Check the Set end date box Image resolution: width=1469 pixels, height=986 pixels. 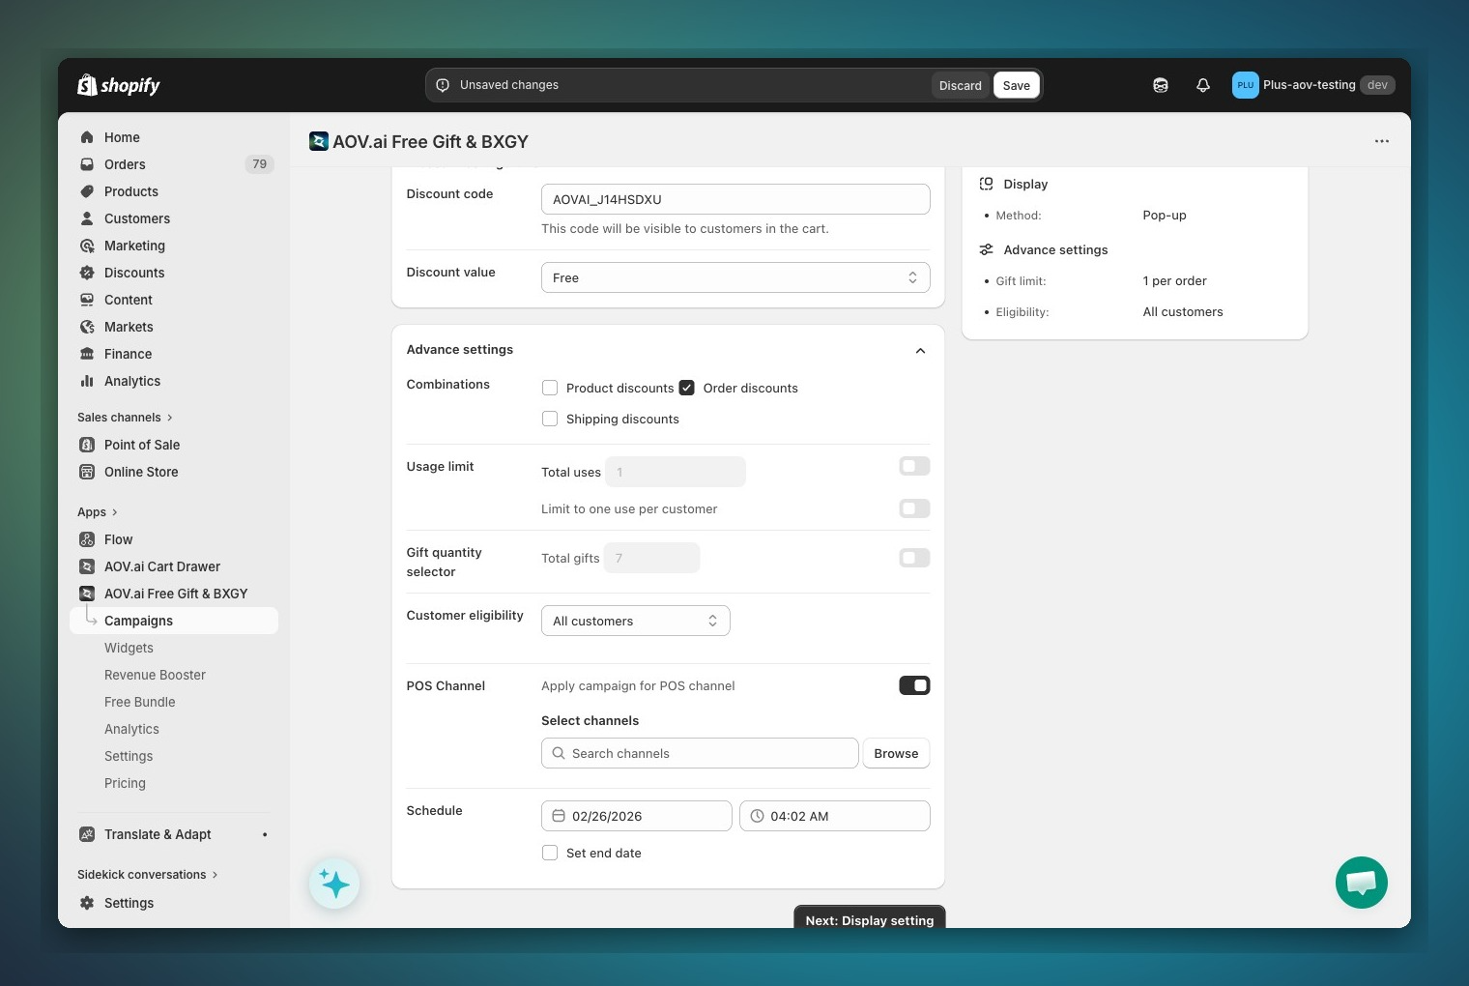tap(550, 853)
